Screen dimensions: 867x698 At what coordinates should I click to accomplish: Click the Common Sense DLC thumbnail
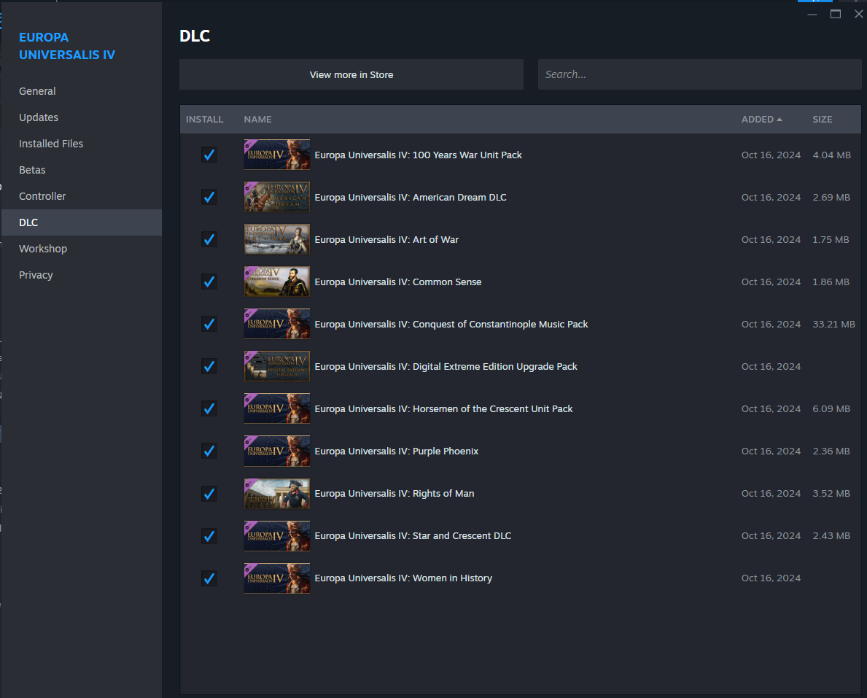pyautogui.click(x=276, y=282)
